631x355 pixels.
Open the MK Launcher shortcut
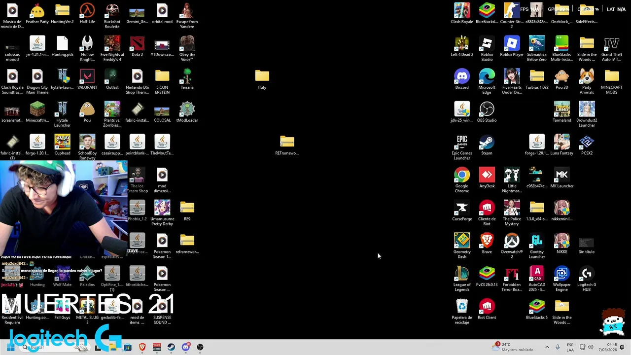click(561, 178)
